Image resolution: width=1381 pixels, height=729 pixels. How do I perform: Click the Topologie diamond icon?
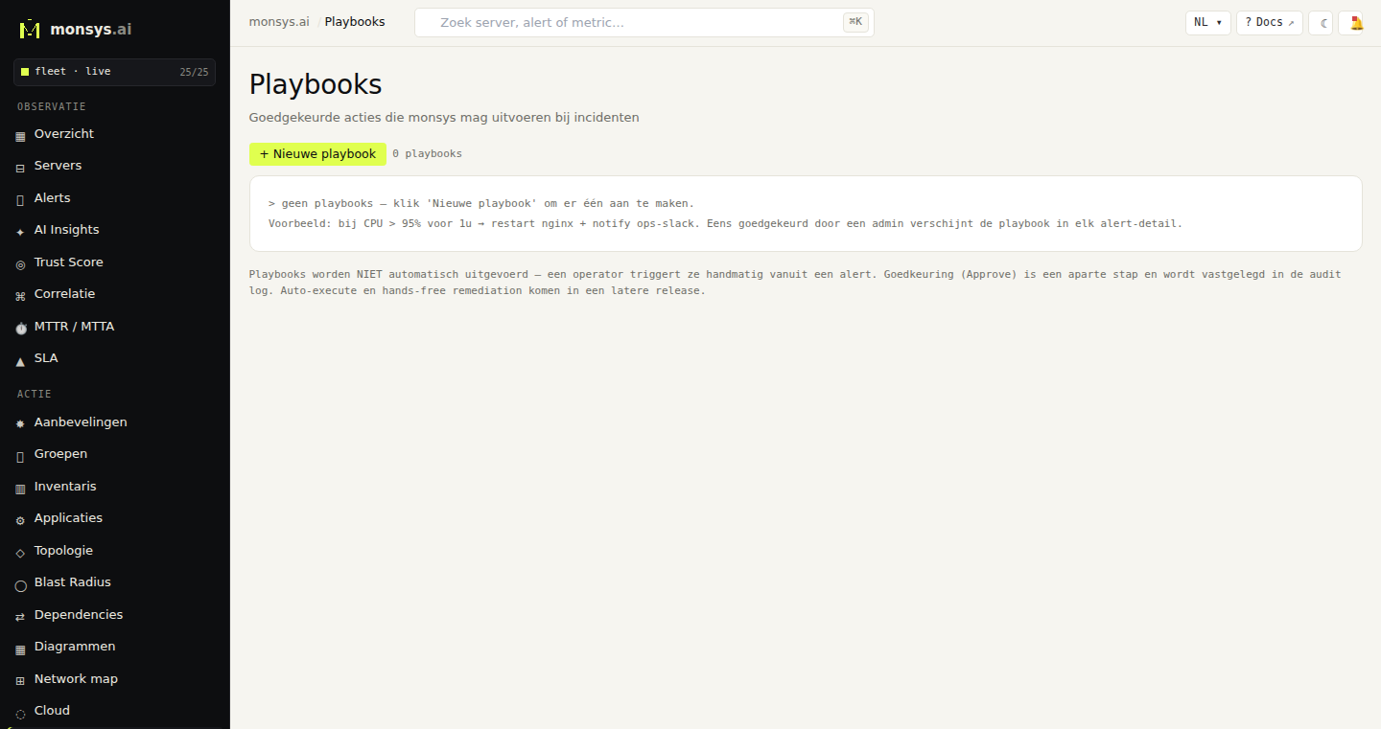tap(20, 554)
